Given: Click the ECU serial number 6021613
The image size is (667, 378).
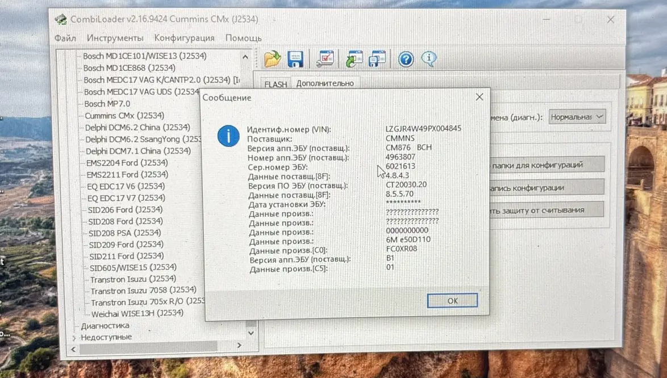Looking at the screenshot, I should pyautogui.click(x=401, y=166).
